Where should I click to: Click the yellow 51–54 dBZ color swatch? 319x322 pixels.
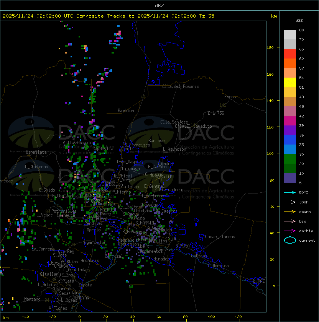pos(290,83)
